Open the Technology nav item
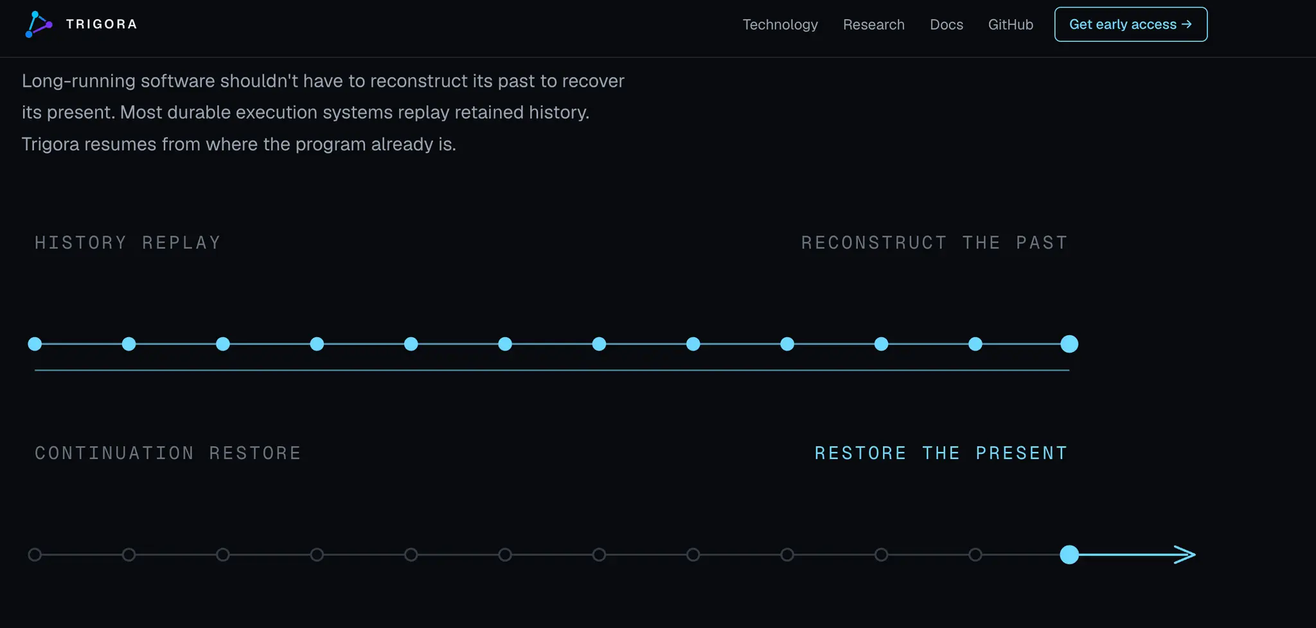The width and height of the screenshot is (1316, 628). tap(780, 24)
